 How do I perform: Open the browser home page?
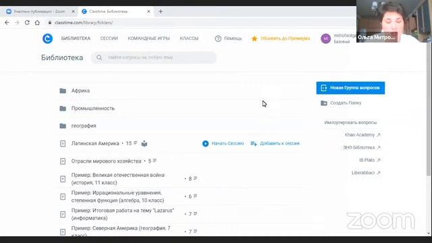point(37,22)
